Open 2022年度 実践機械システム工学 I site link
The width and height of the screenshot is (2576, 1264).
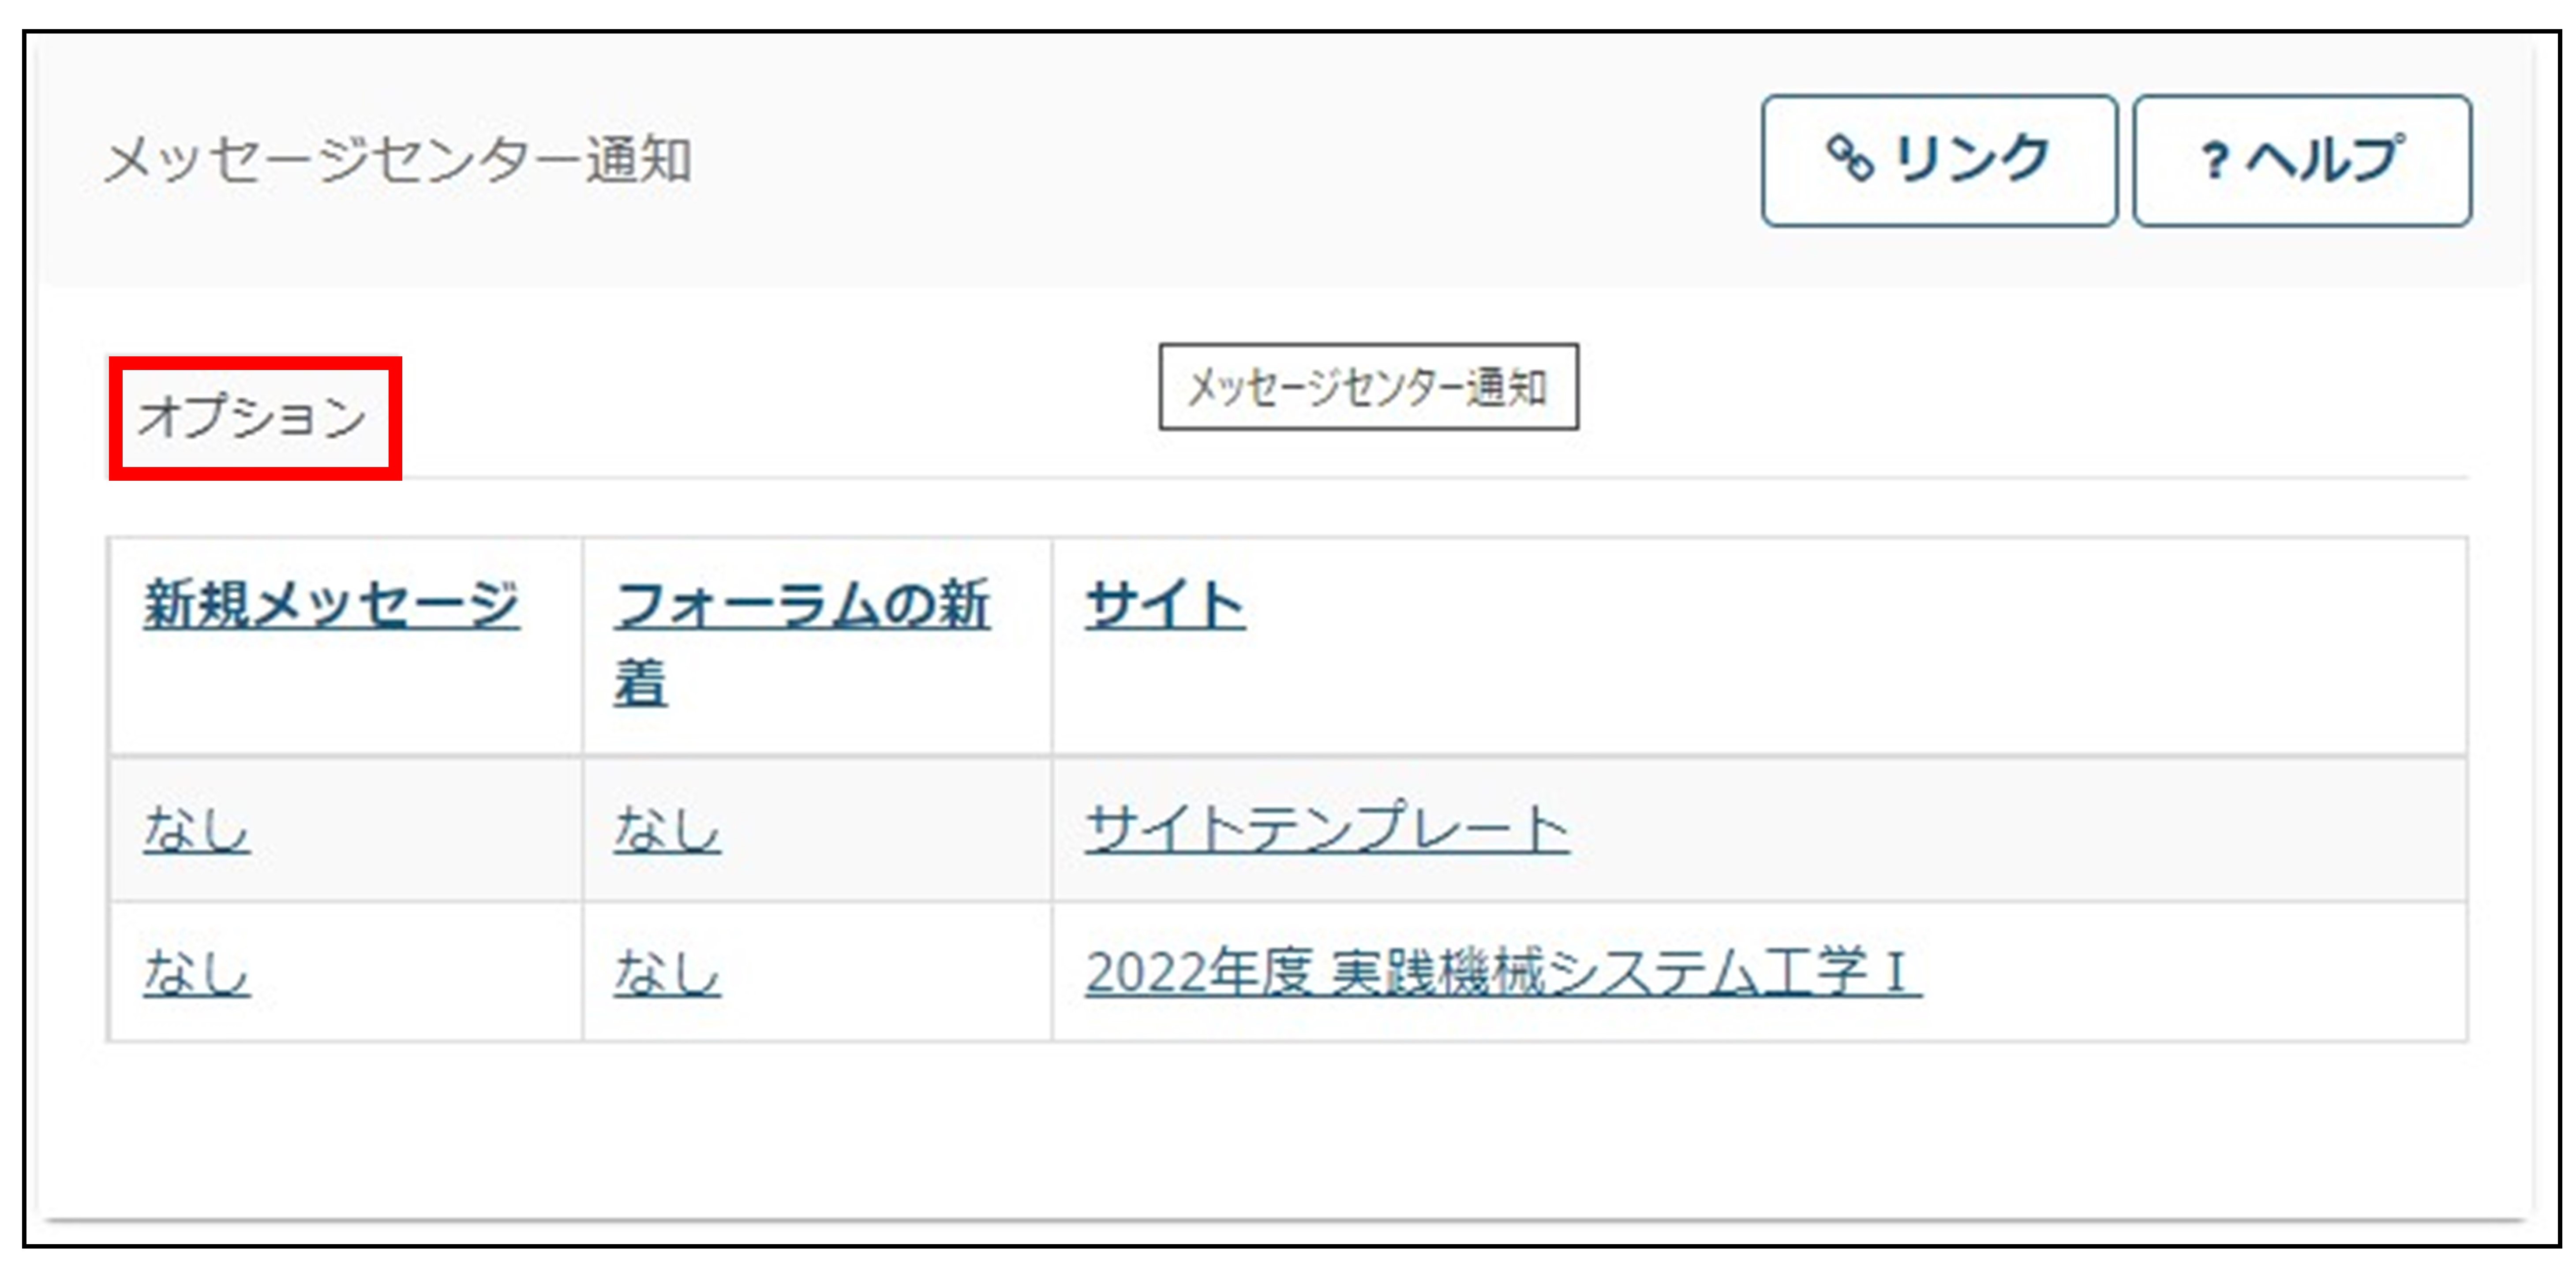click(1503, 972)
